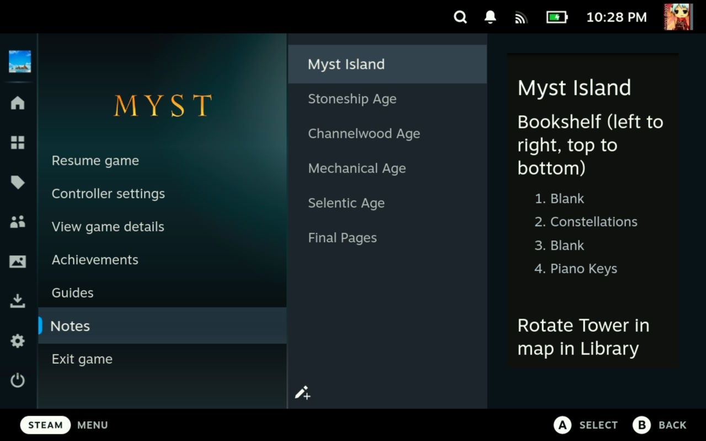This screenshot has height=441, width=706.
Task: Open the Channelwood Age note
Action: click(x=387, y=133)
